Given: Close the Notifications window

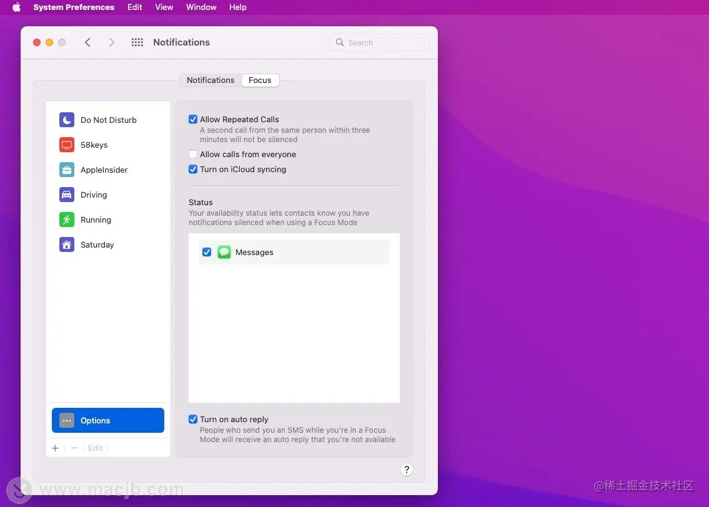Looking at the screenshot, I should (x=37, y=42).
